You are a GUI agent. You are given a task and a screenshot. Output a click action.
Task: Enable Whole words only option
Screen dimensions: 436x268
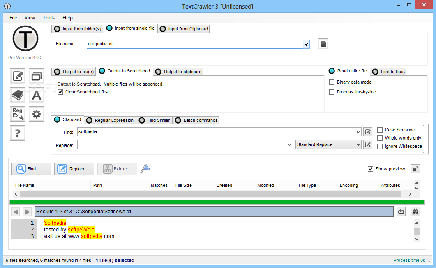pyautogui.click(x=380, y=138)
